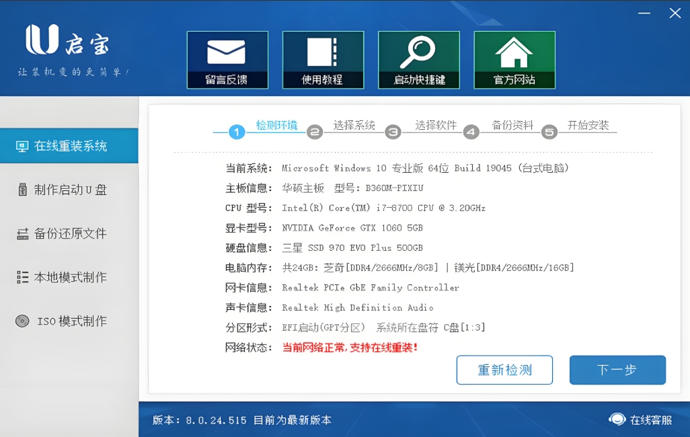690x437 pixels.
Task: Click the EFI启动(GPT分区) partition text
Action: [x=323, y=327]
